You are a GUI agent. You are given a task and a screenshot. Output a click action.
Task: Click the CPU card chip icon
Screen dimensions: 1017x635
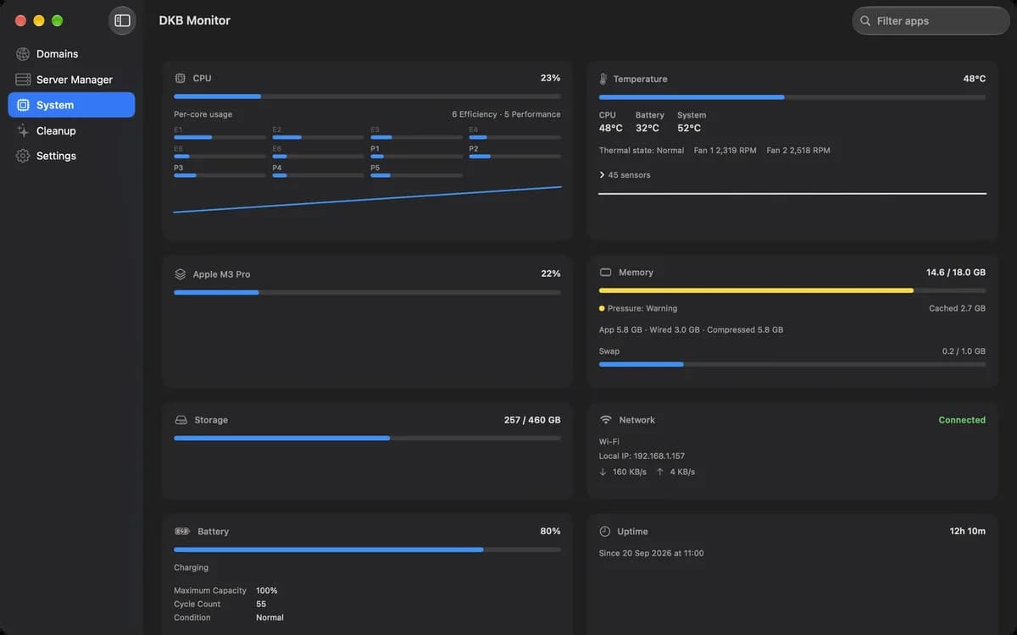click(180, 78)
